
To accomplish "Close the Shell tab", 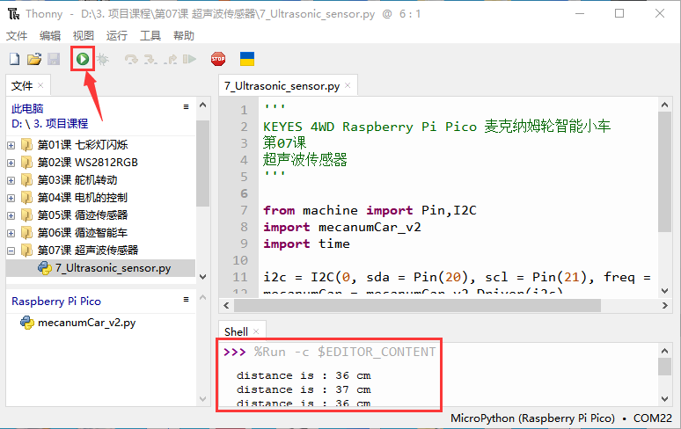I will (x=256, y=331).
